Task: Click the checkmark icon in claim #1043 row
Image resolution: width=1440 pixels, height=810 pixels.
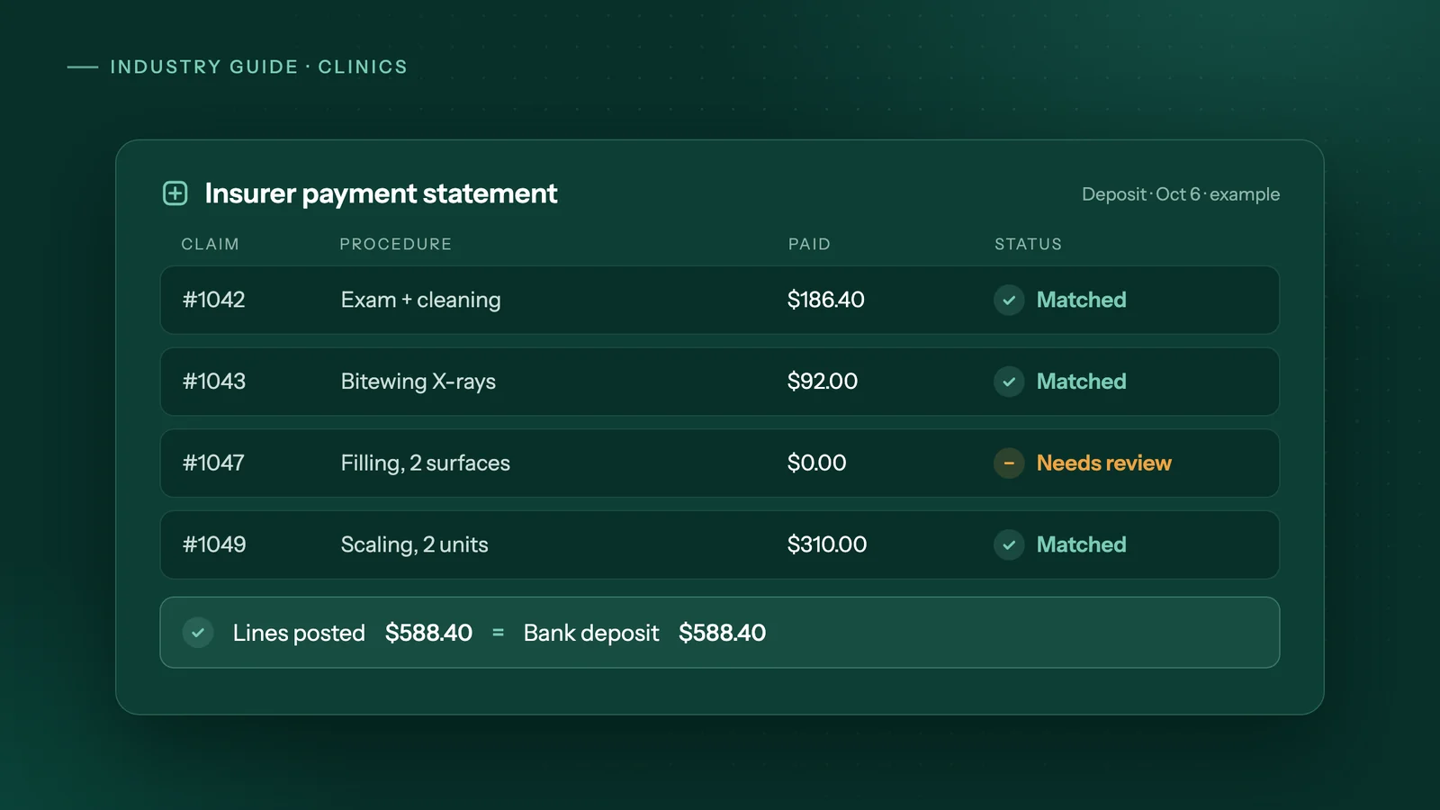Action: (1009, 382)
